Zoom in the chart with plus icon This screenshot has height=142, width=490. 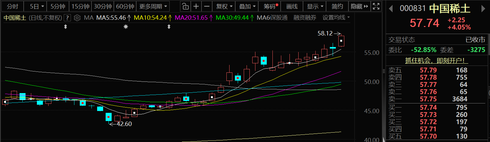click(x=196, y=6)
